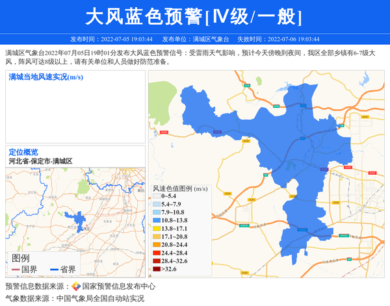Click the red 国界 line symbol in legend
390x306 pixels.
[x=15, y=270]
